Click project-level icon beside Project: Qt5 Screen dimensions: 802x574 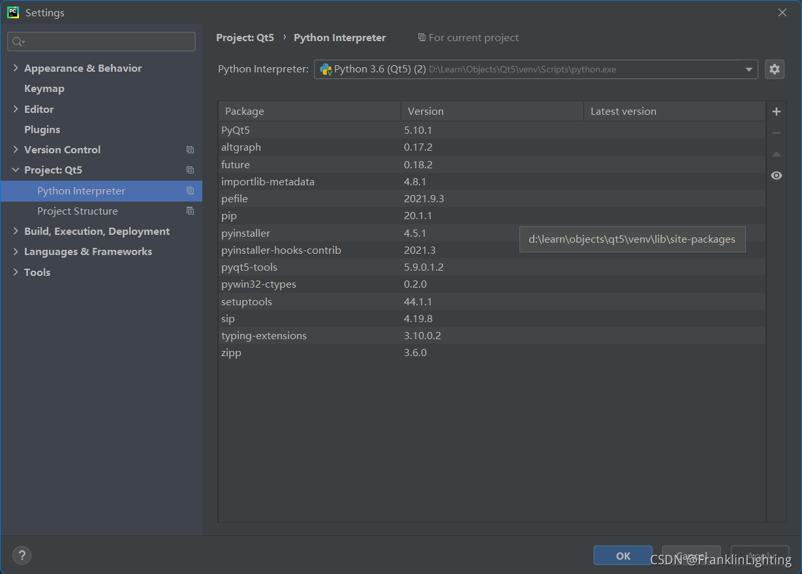(x=190, y=170)
